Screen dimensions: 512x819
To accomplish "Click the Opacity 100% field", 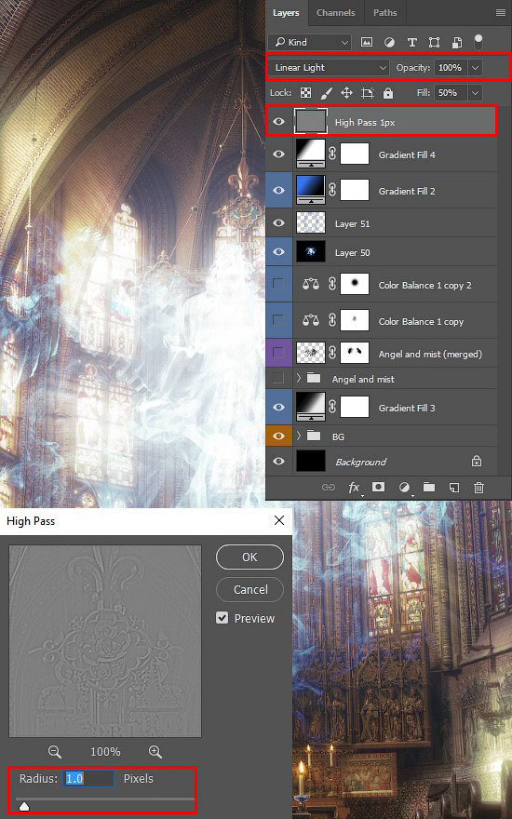I will tap(451, 67).
